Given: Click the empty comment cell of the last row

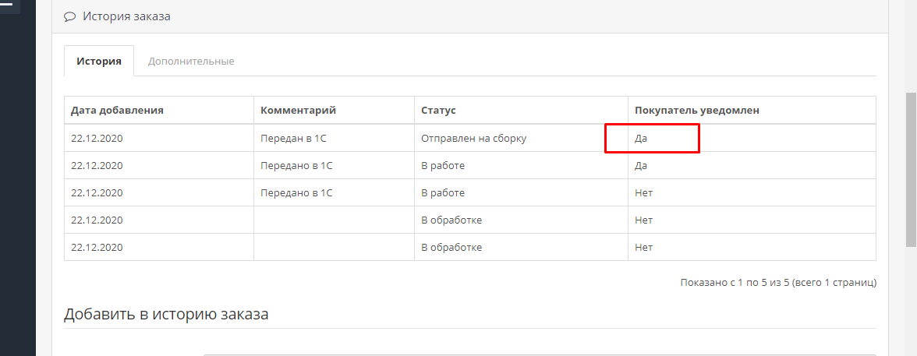Looking at the screenshot, I should click(x=334, y=247).
